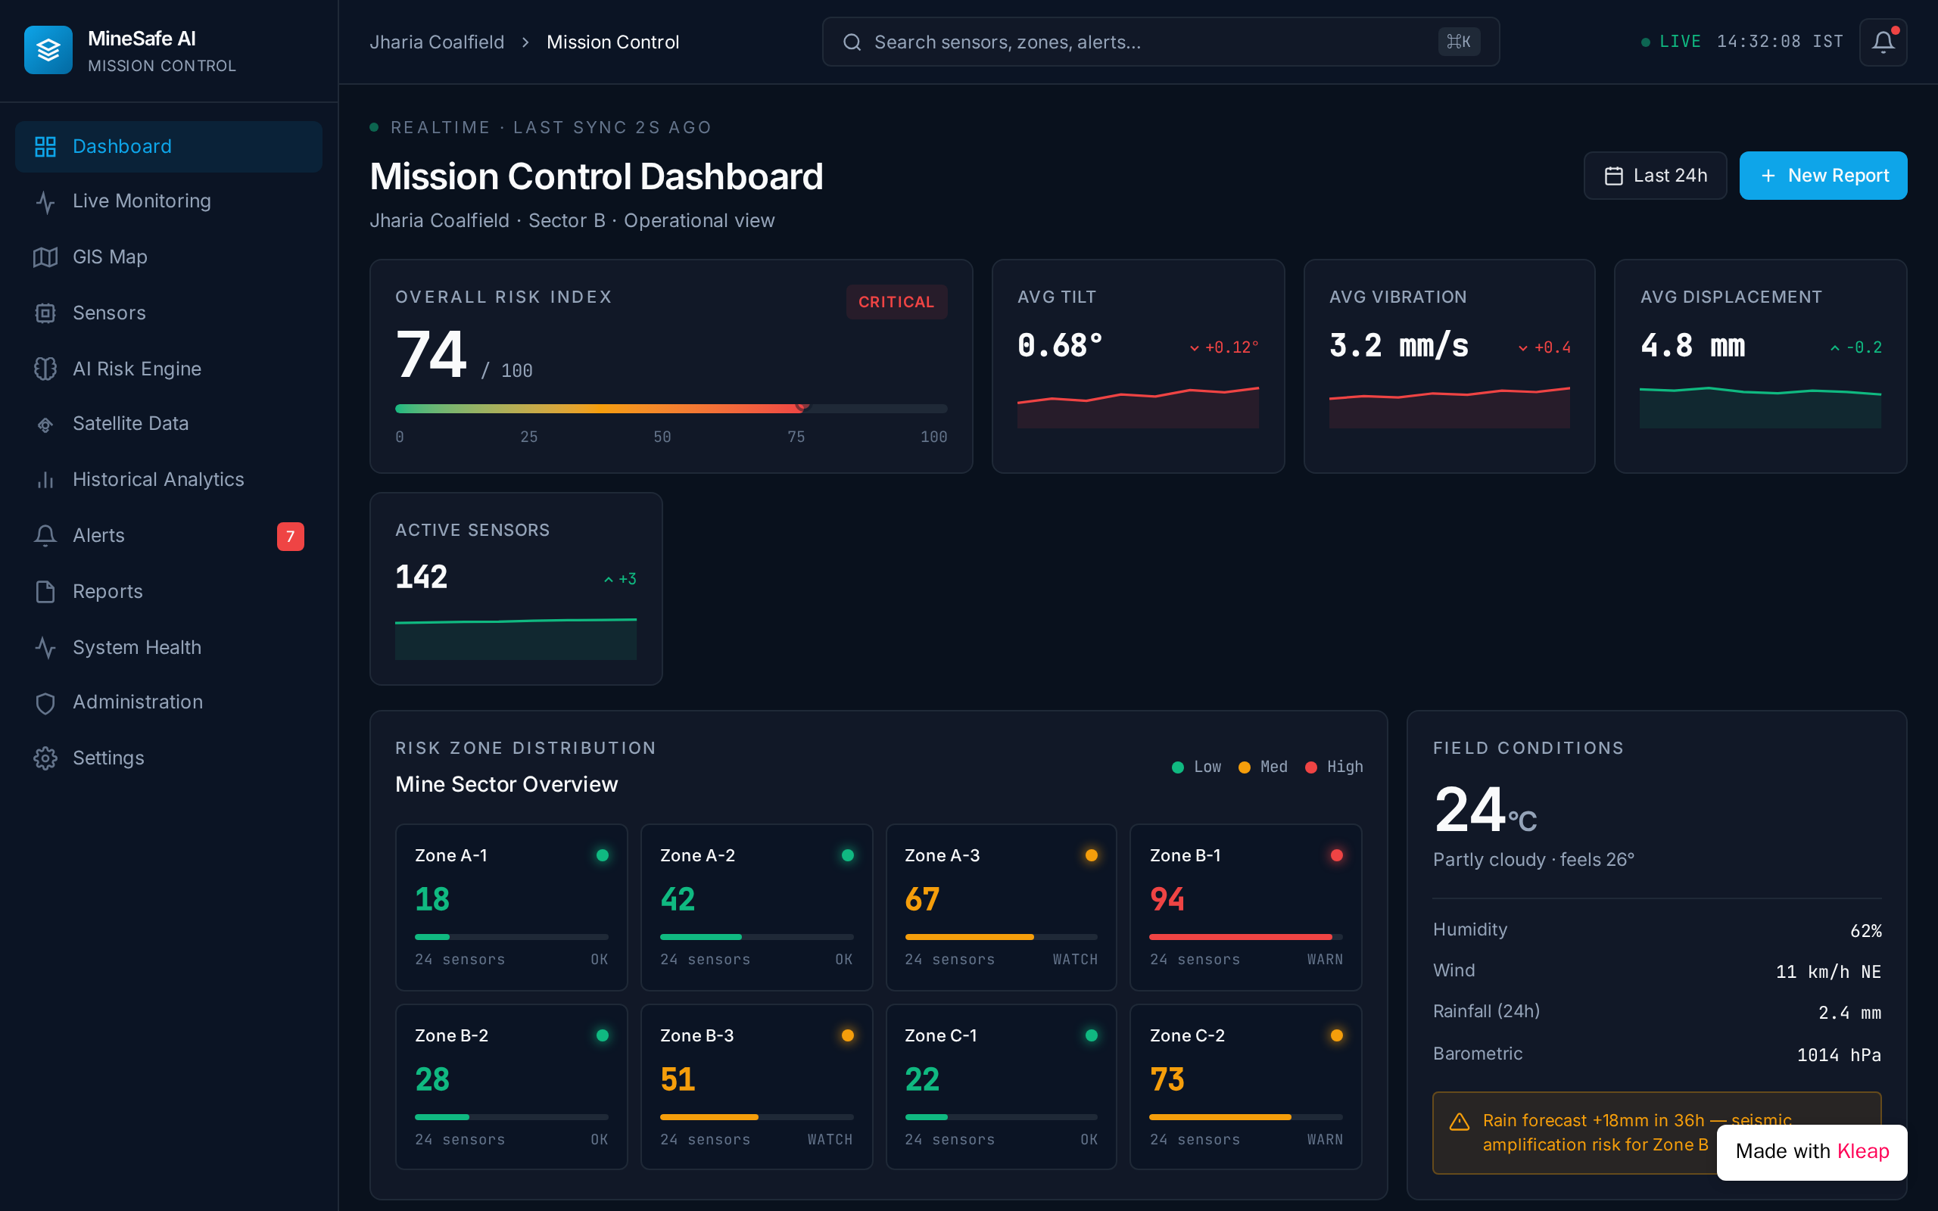Open the Last 24h range selector
The height and width of the screenshot is (1211, 1938).
(1655, 176)
